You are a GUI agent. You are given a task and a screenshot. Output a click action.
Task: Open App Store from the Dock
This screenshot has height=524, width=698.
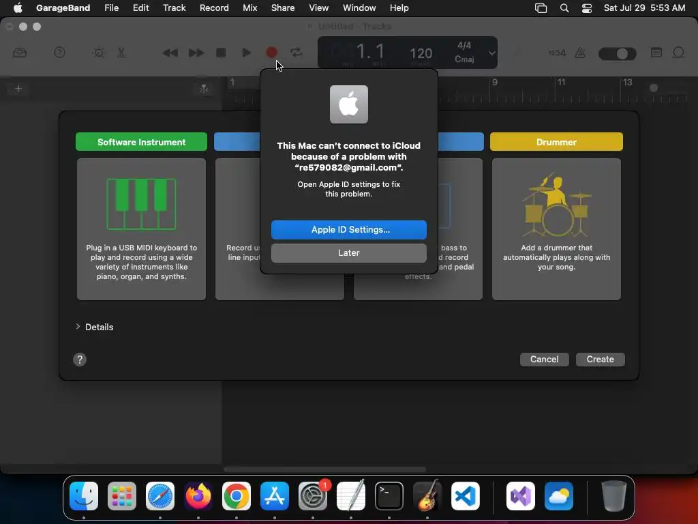275,496
